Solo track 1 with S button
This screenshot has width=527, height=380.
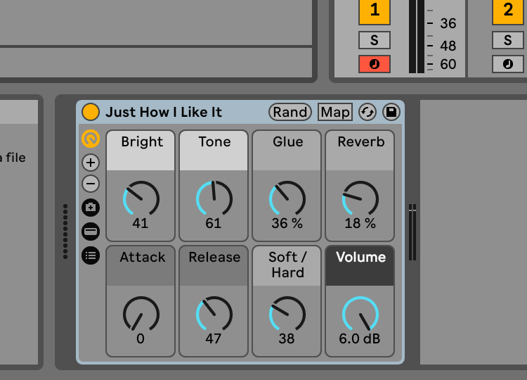[374, 40]
